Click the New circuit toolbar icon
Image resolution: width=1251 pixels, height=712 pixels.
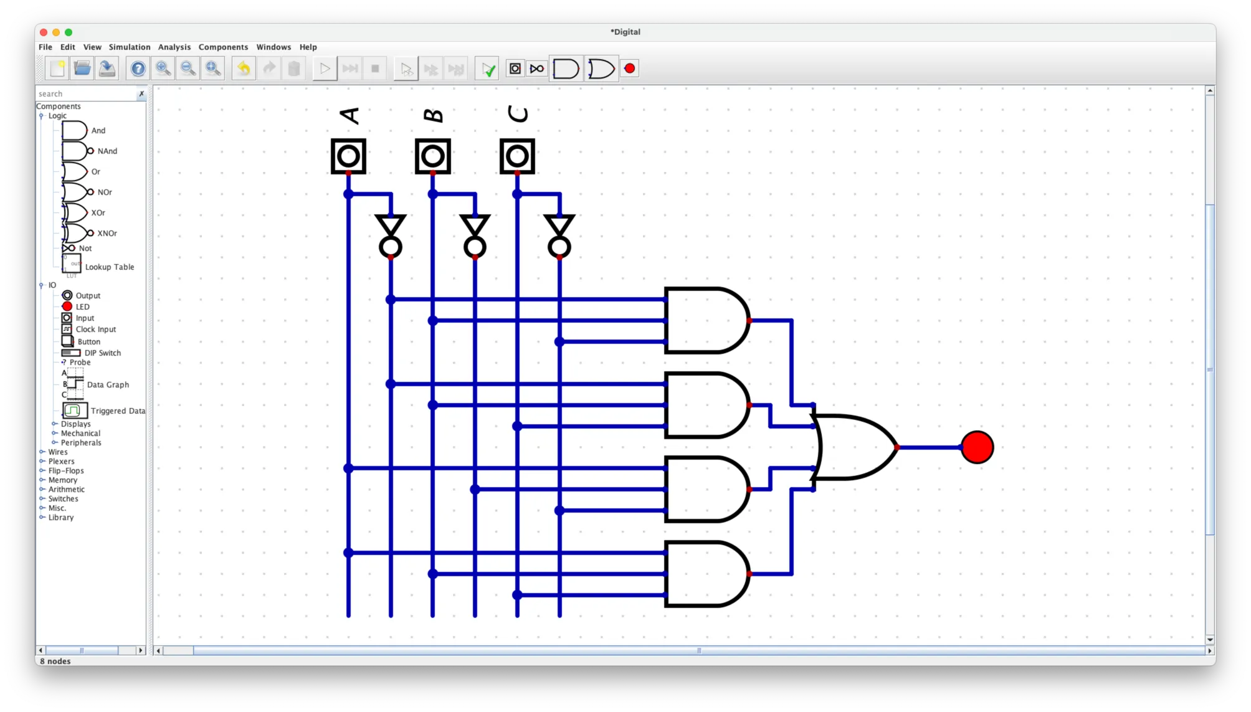click(57, 69)
